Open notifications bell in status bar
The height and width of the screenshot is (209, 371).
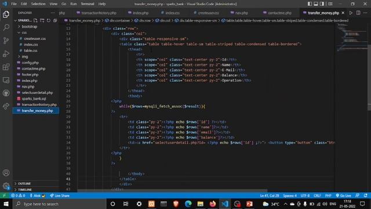pyautogui.click(x=366, y=196)
